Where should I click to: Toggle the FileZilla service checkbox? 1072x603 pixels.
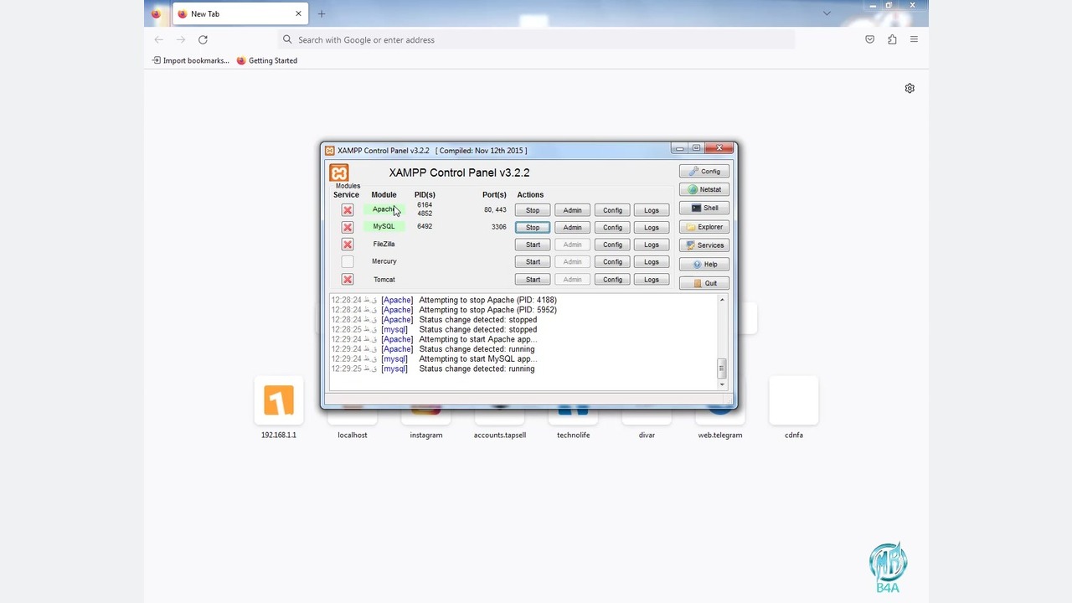[x=348, y=245]
